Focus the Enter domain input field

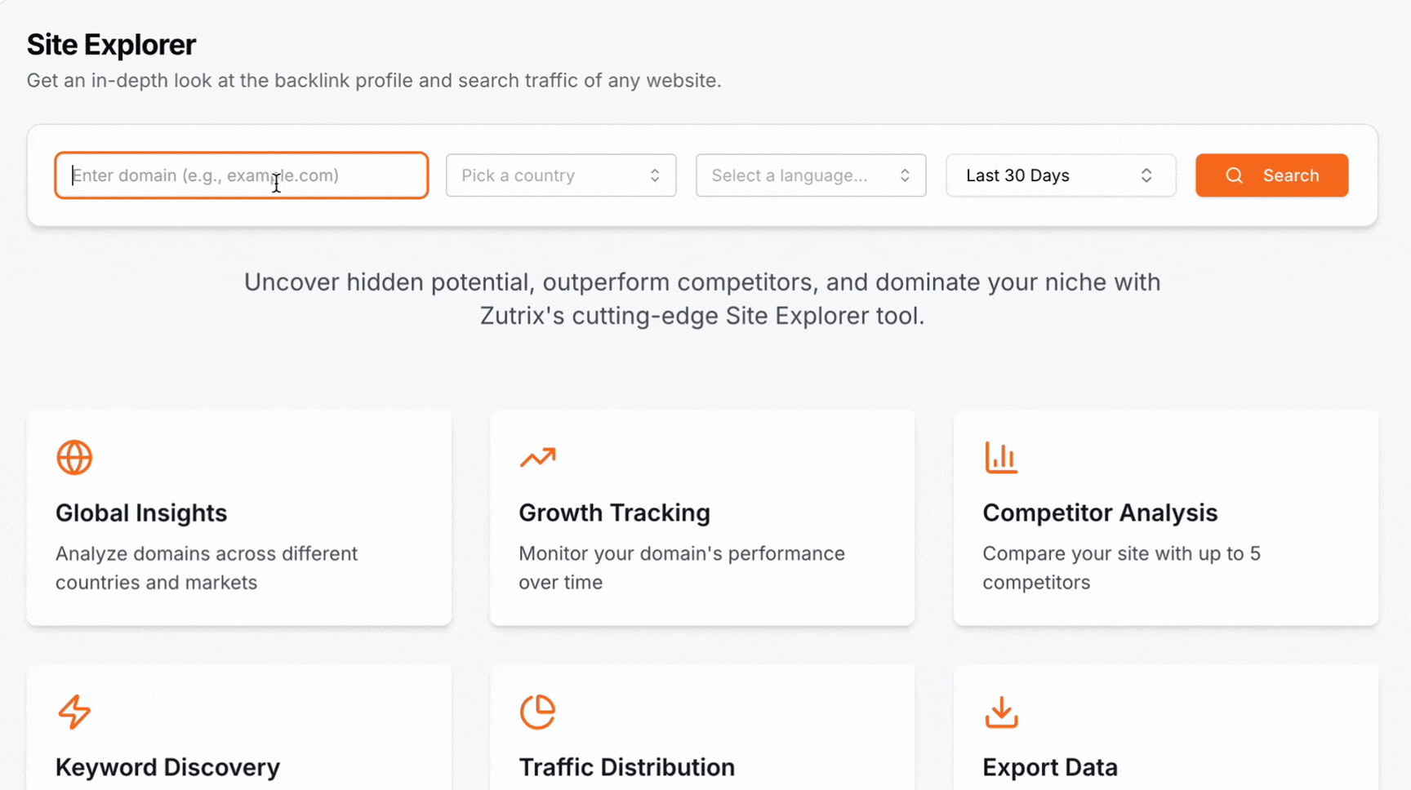pyautogui.click(x=242, y=175)
